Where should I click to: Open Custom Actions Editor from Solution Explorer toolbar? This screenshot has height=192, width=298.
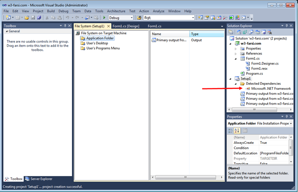[264, 32]
